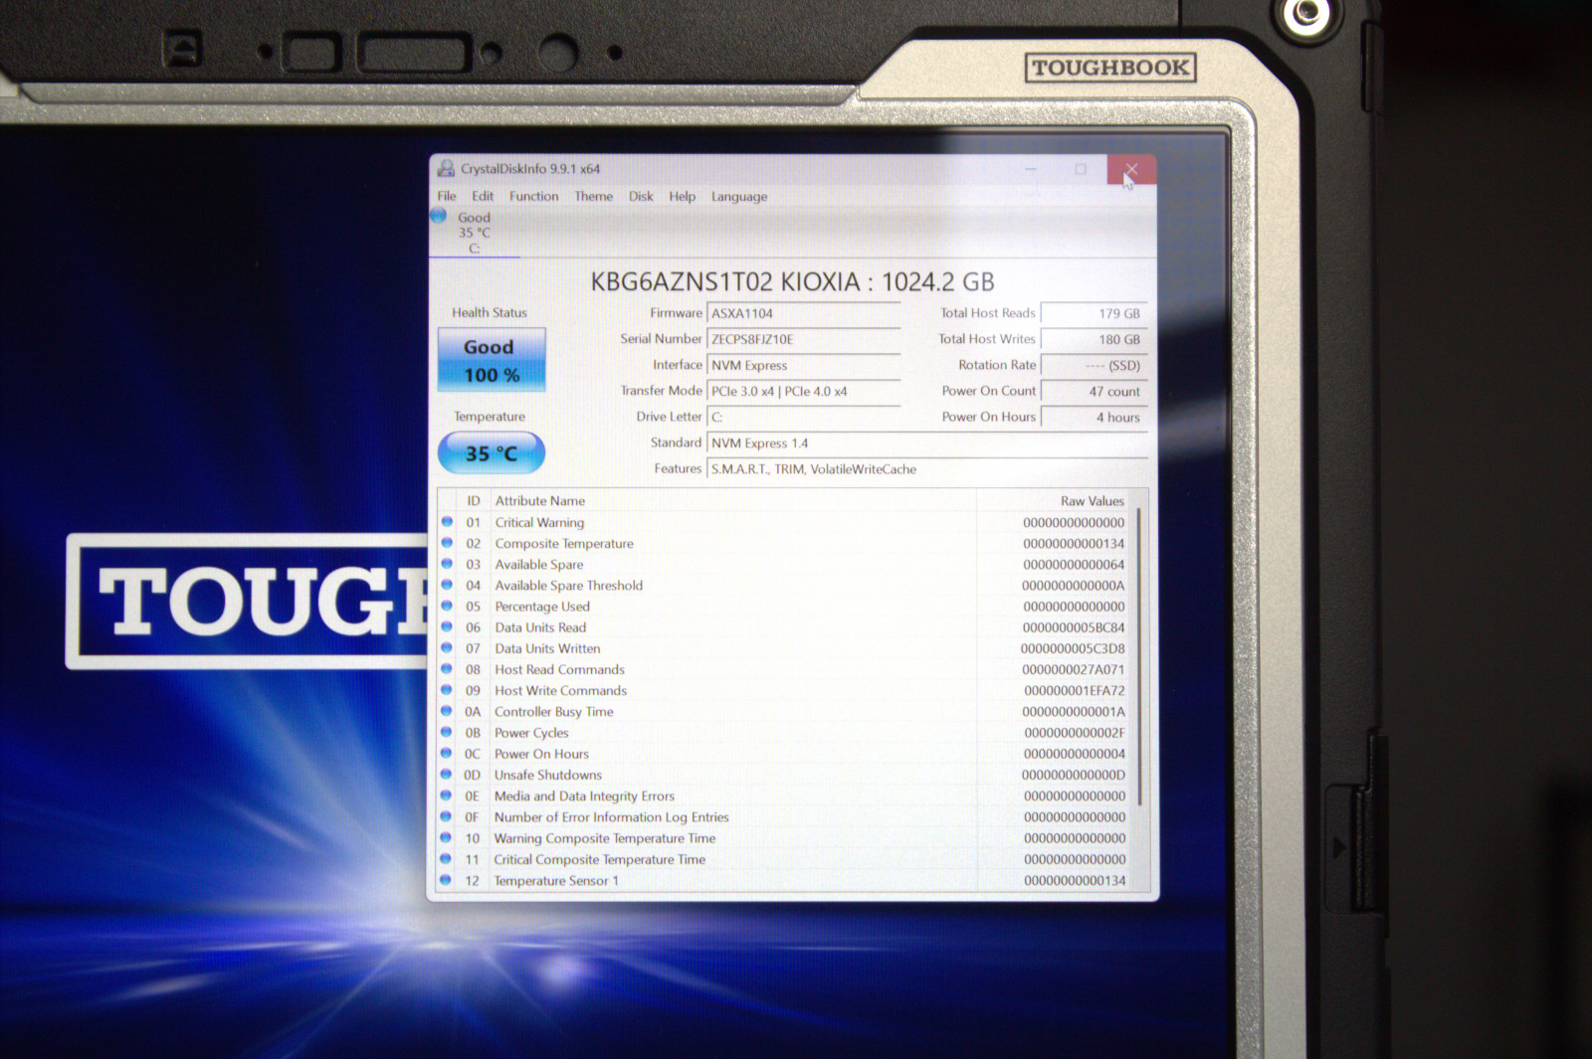Click the 35 °C temperature button
The image size is (1592, 1059).
point(492,453)
